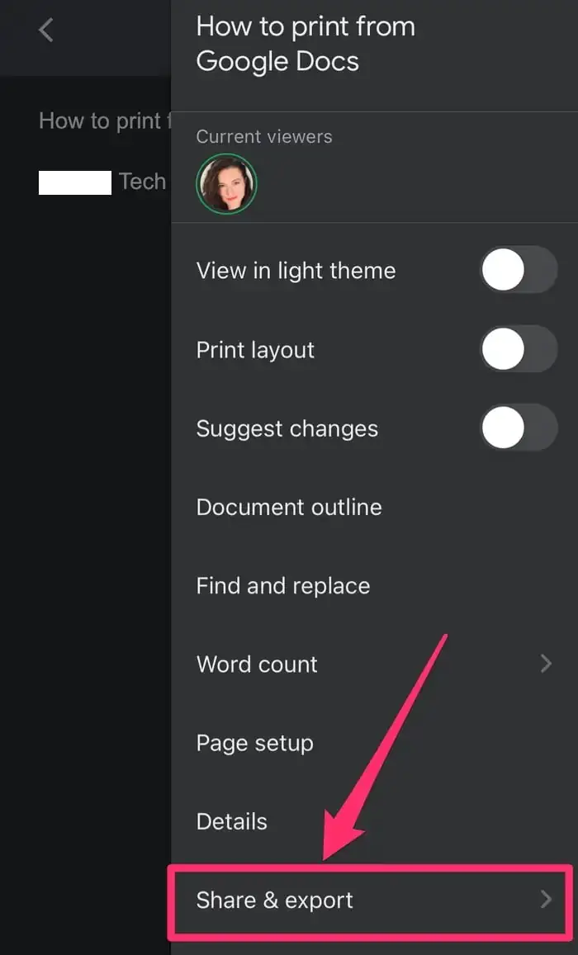Viewport: 578px width, 955px height.
Task: Toggle Suggest changes switch
Action: click(519, 428)
